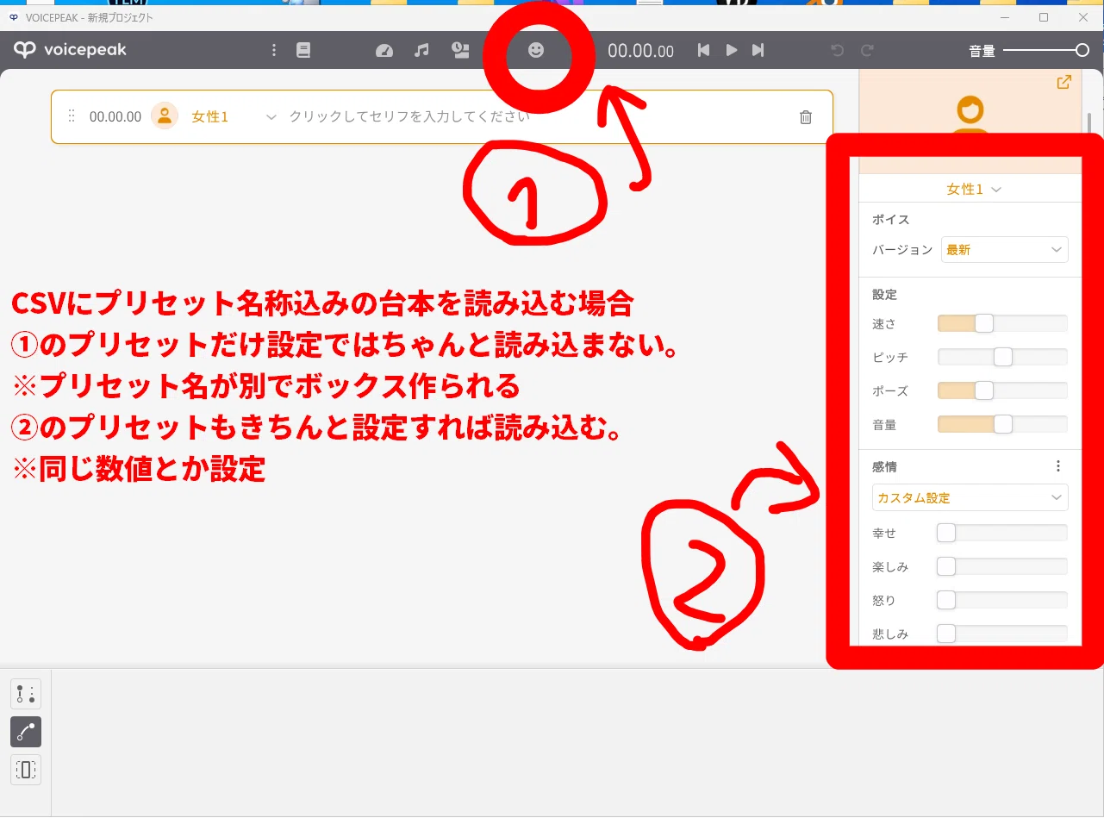The width and height of the screenshot is (1104, 818).
Task: Delete the line with the trash icon
Action: [x=806, y=116]
